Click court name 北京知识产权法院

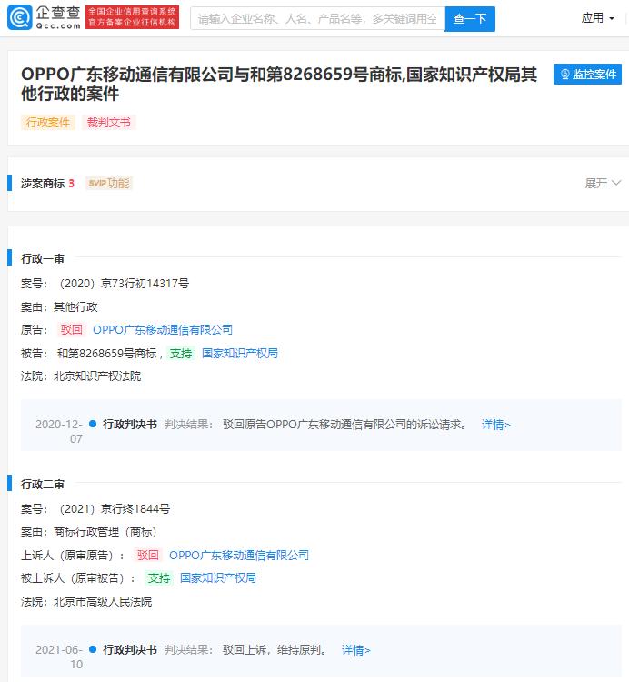(x=97, y=376)
